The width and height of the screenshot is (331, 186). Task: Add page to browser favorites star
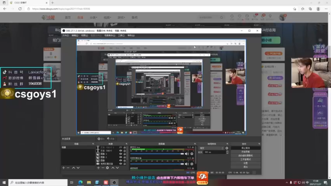coord(295,9)
